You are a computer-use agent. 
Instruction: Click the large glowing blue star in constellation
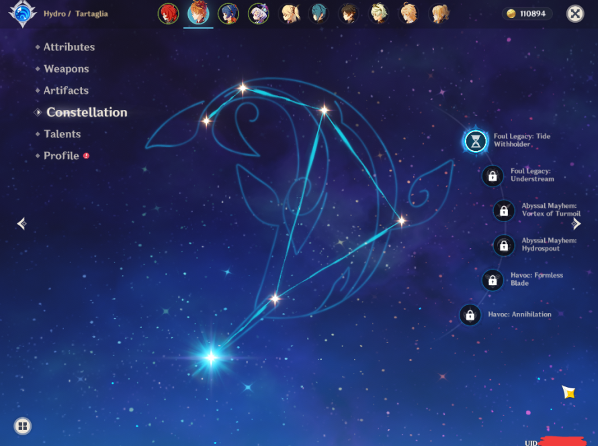211,357
